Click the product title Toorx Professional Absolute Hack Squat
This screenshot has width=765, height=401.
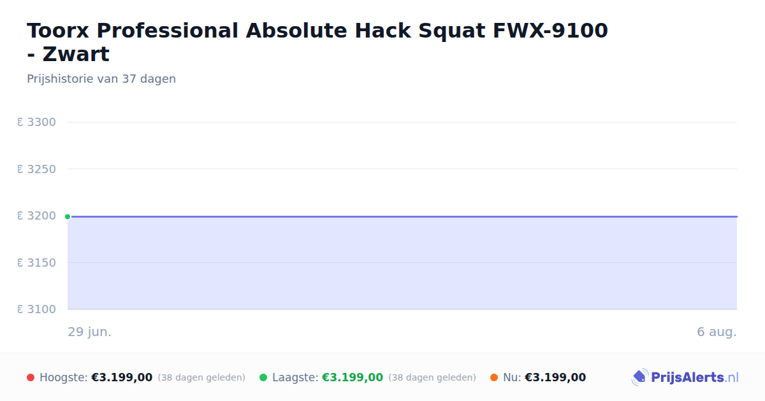tap(317, 42)
